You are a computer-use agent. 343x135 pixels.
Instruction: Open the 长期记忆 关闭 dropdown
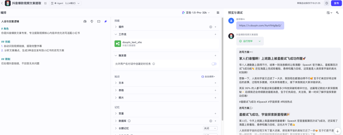[x=210, y=128]
